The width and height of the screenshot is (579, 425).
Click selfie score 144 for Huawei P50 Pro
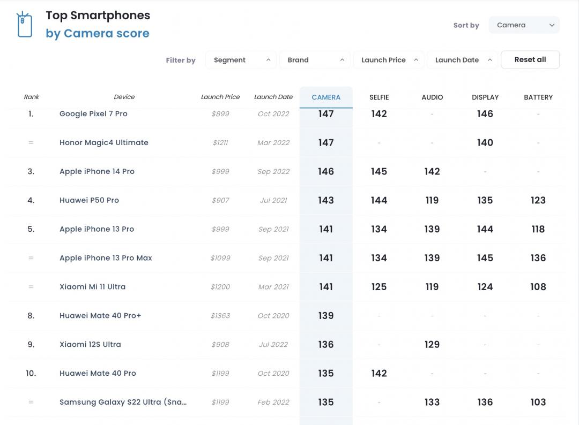[x=379, y=200]
